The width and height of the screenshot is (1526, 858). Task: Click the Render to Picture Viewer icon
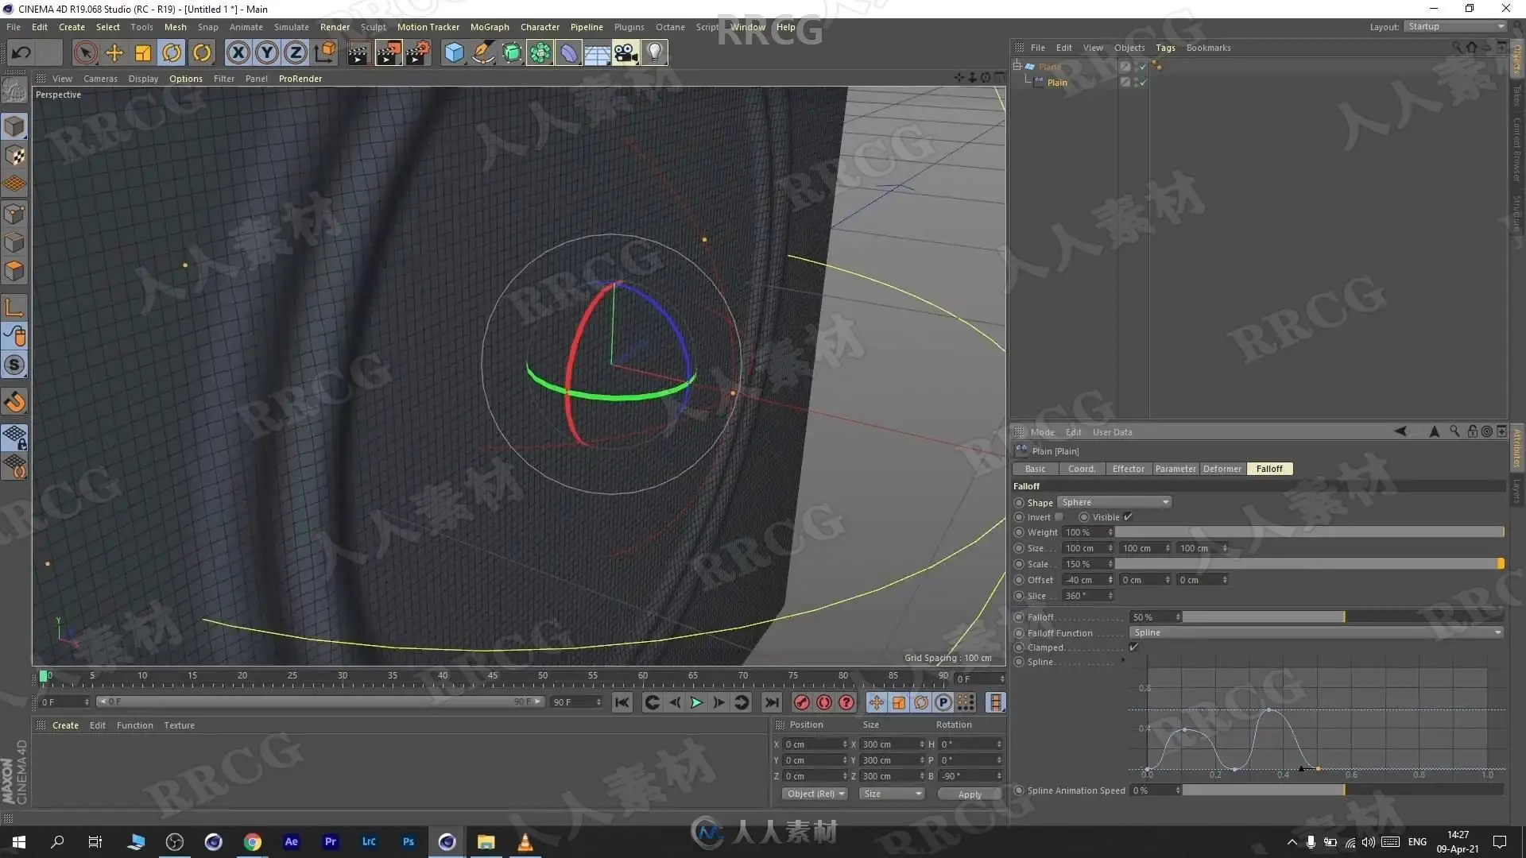point(388,53)
